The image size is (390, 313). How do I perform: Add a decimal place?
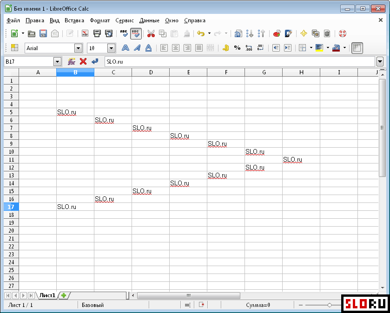click(249, 48)
